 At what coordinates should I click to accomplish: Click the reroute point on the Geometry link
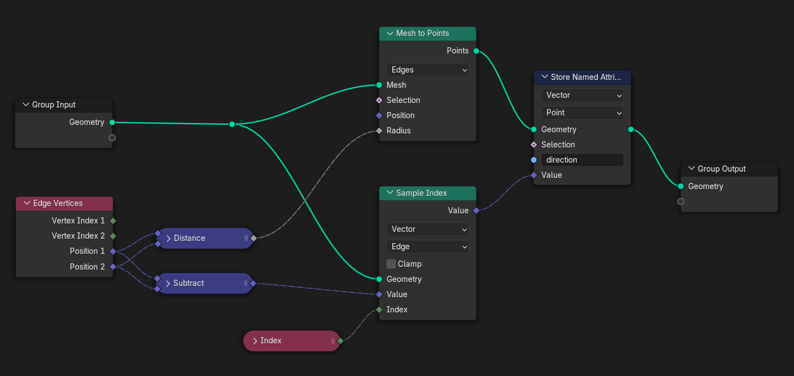[232, 124]
